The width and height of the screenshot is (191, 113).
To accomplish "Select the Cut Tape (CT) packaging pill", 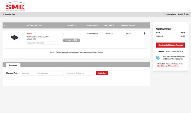I will 71,40.
